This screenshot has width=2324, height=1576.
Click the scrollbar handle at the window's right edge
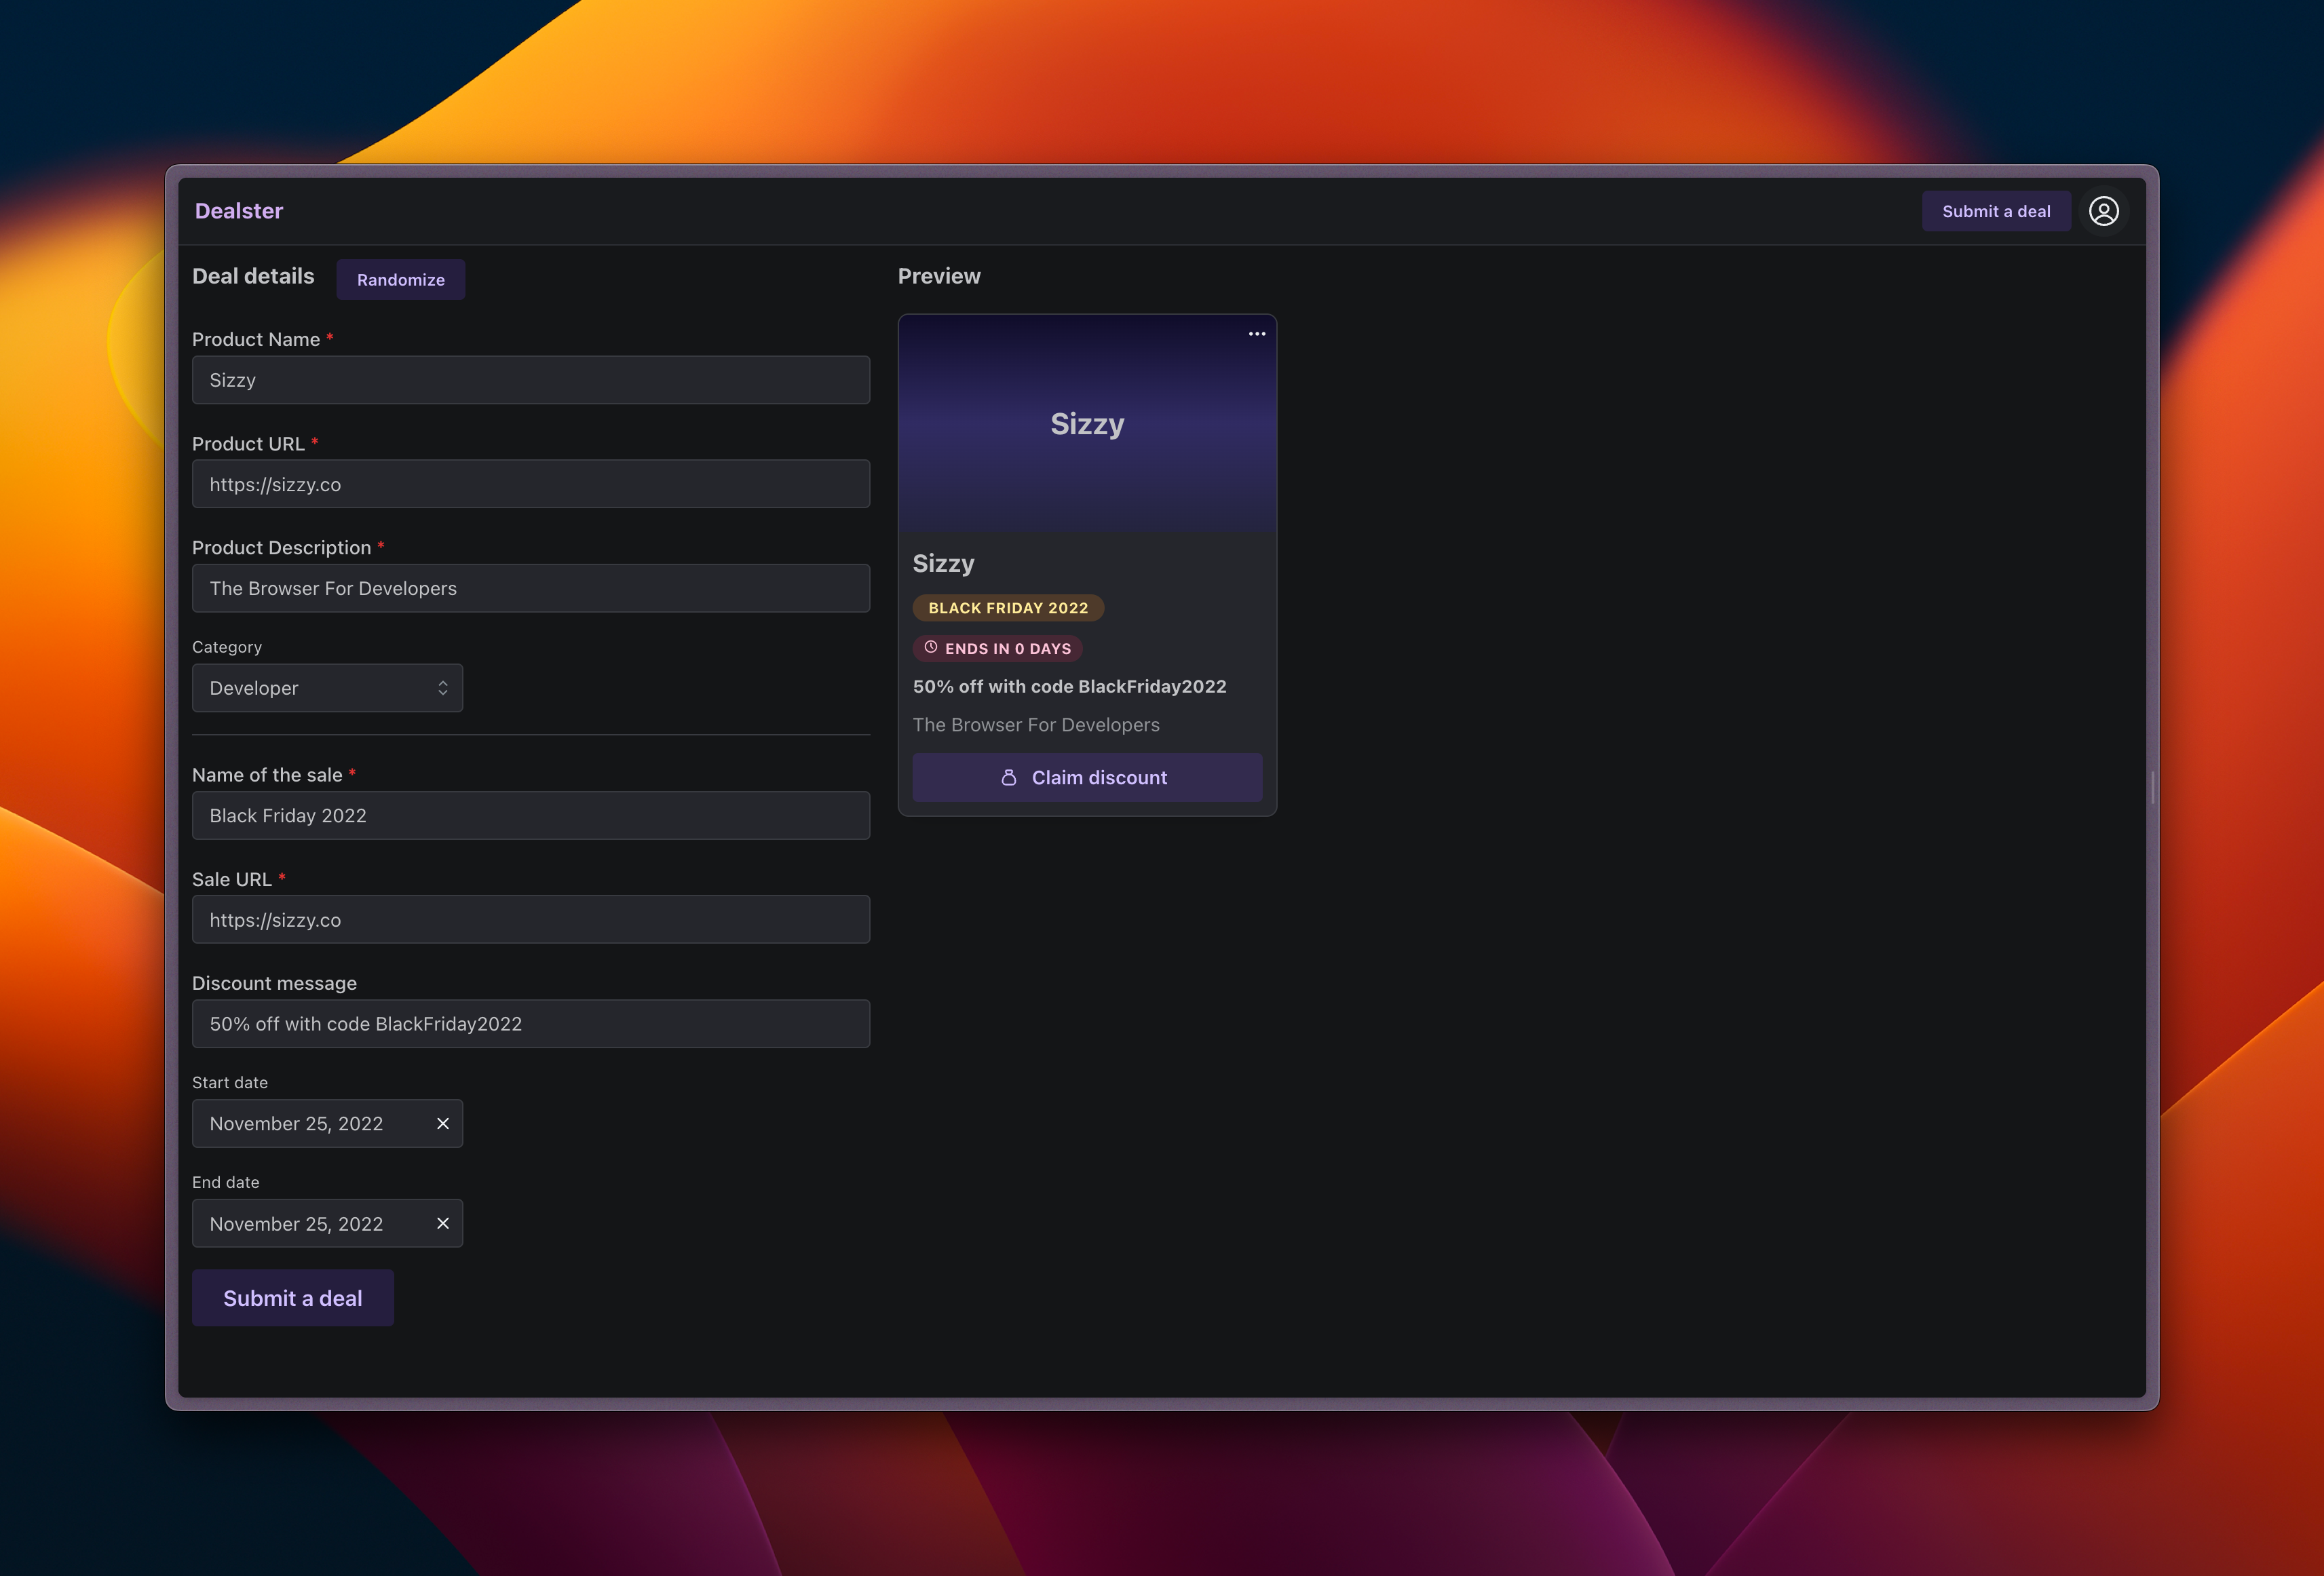click(x=2152, y=788)
